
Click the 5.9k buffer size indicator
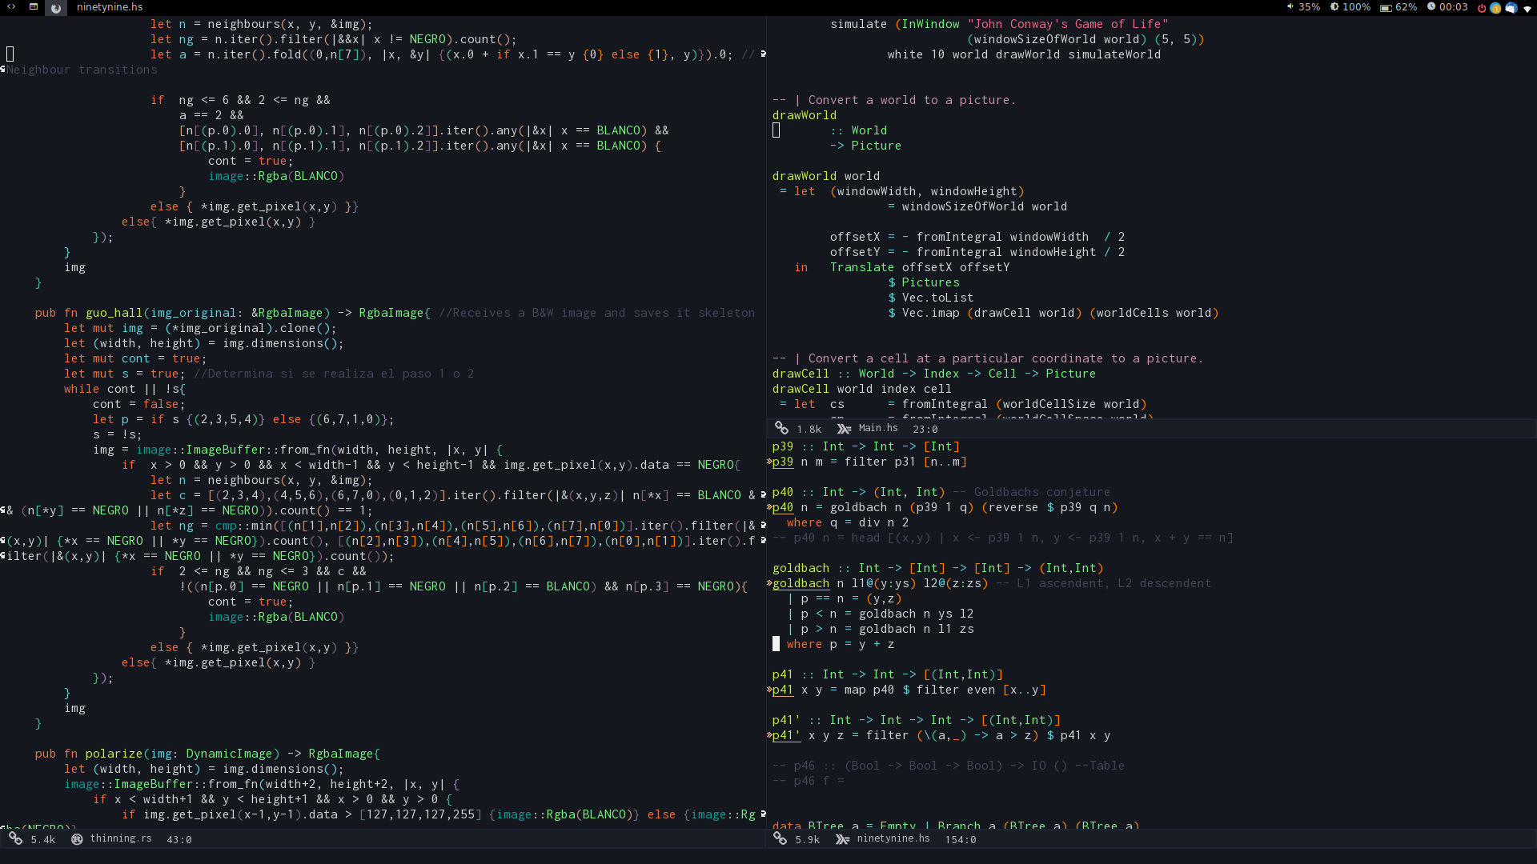pyautogui.click(x=808, y=840)
